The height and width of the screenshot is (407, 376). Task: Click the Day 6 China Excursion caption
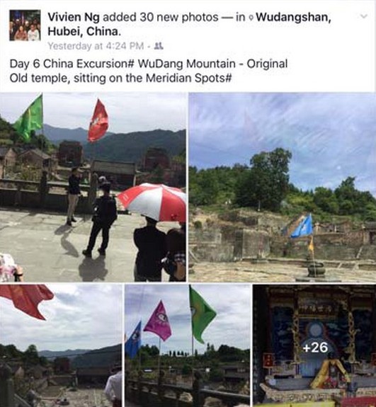tap(72, 64)
